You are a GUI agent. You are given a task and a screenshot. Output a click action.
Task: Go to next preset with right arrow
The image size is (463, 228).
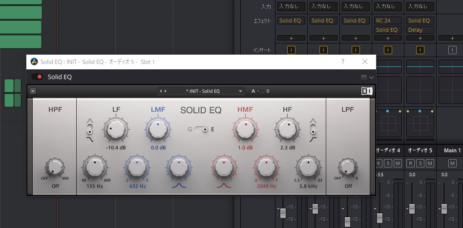166,91
